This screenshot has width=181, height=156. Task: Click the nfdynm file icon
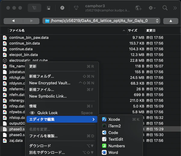coord(5,83)
